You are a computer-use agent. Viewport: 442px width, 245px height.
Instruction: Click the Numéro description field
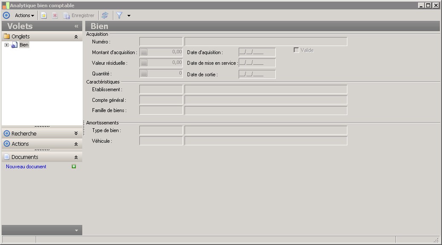(266, 41)
